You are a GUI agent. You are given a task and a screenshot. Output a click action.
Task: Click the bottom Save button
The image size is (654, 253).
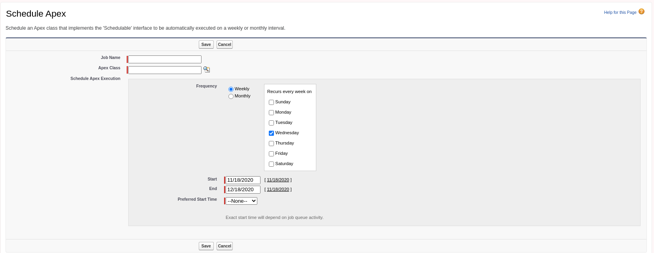coord(206,246)
